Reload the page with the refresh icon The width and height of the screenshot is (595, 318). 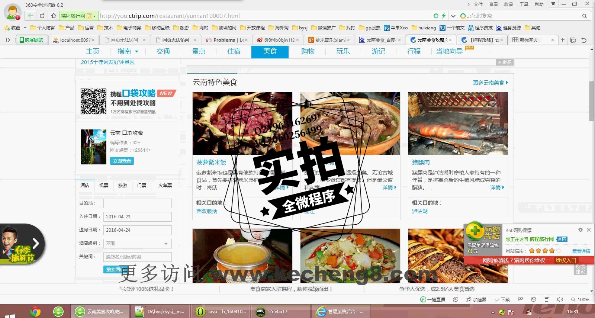pos(42,16)
